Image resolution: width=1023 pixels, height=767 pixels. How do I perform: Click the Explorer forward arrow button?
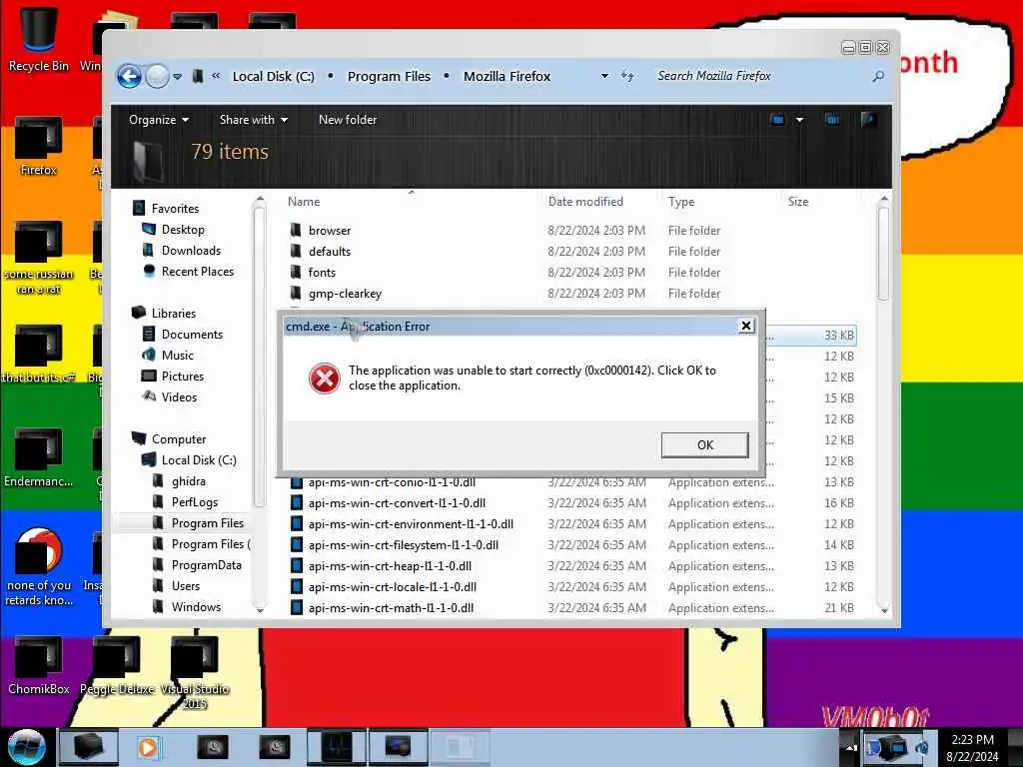pos(157,76)
